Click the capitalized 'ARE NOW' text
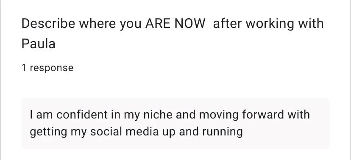 click(175, 23)
